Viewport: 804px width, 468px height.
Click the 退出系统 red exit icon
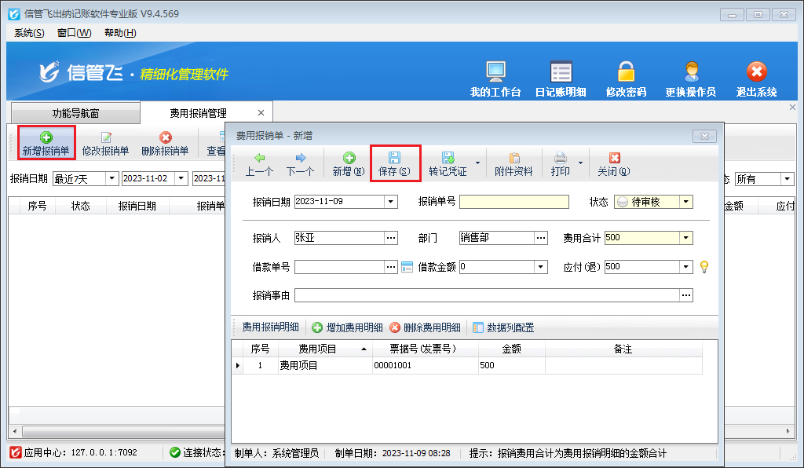coord(756,72)
